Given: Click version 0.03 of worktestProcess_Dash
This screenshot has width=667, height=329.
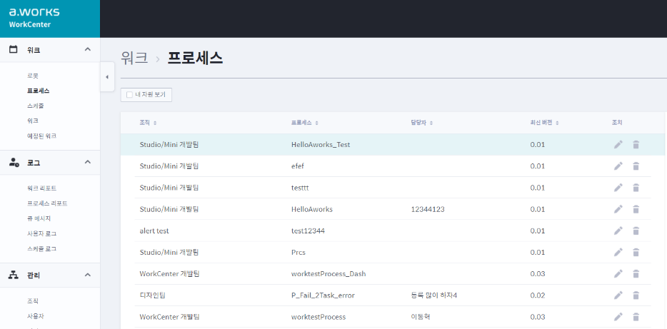Looking at the screenshot, I should 538,274.
